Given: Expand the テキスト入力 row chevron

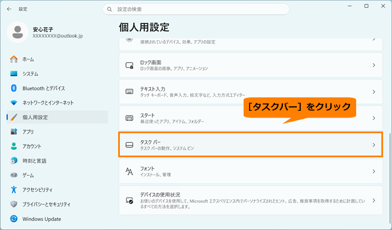Looking at the screenshot, I should tap(374, 92).
